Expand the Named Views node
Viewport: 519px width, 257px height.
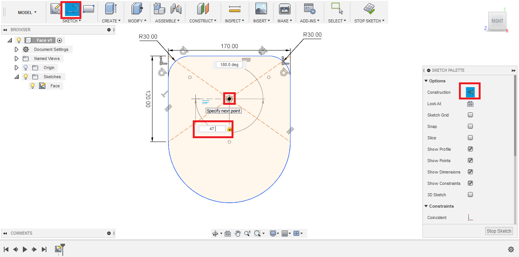pyautogui.click(x=16, y=58)
